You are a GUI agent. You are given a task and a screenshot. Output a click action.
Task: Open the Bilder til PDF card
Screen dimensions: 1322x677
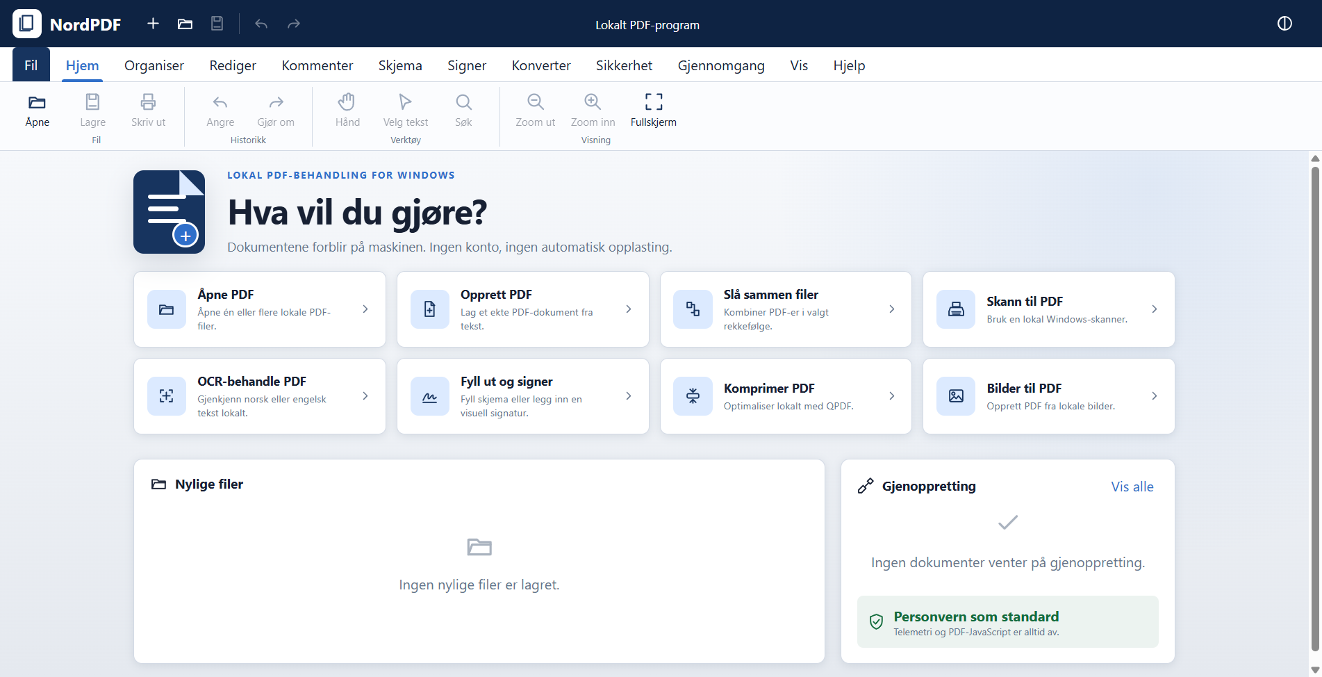tap(1048, 396)
